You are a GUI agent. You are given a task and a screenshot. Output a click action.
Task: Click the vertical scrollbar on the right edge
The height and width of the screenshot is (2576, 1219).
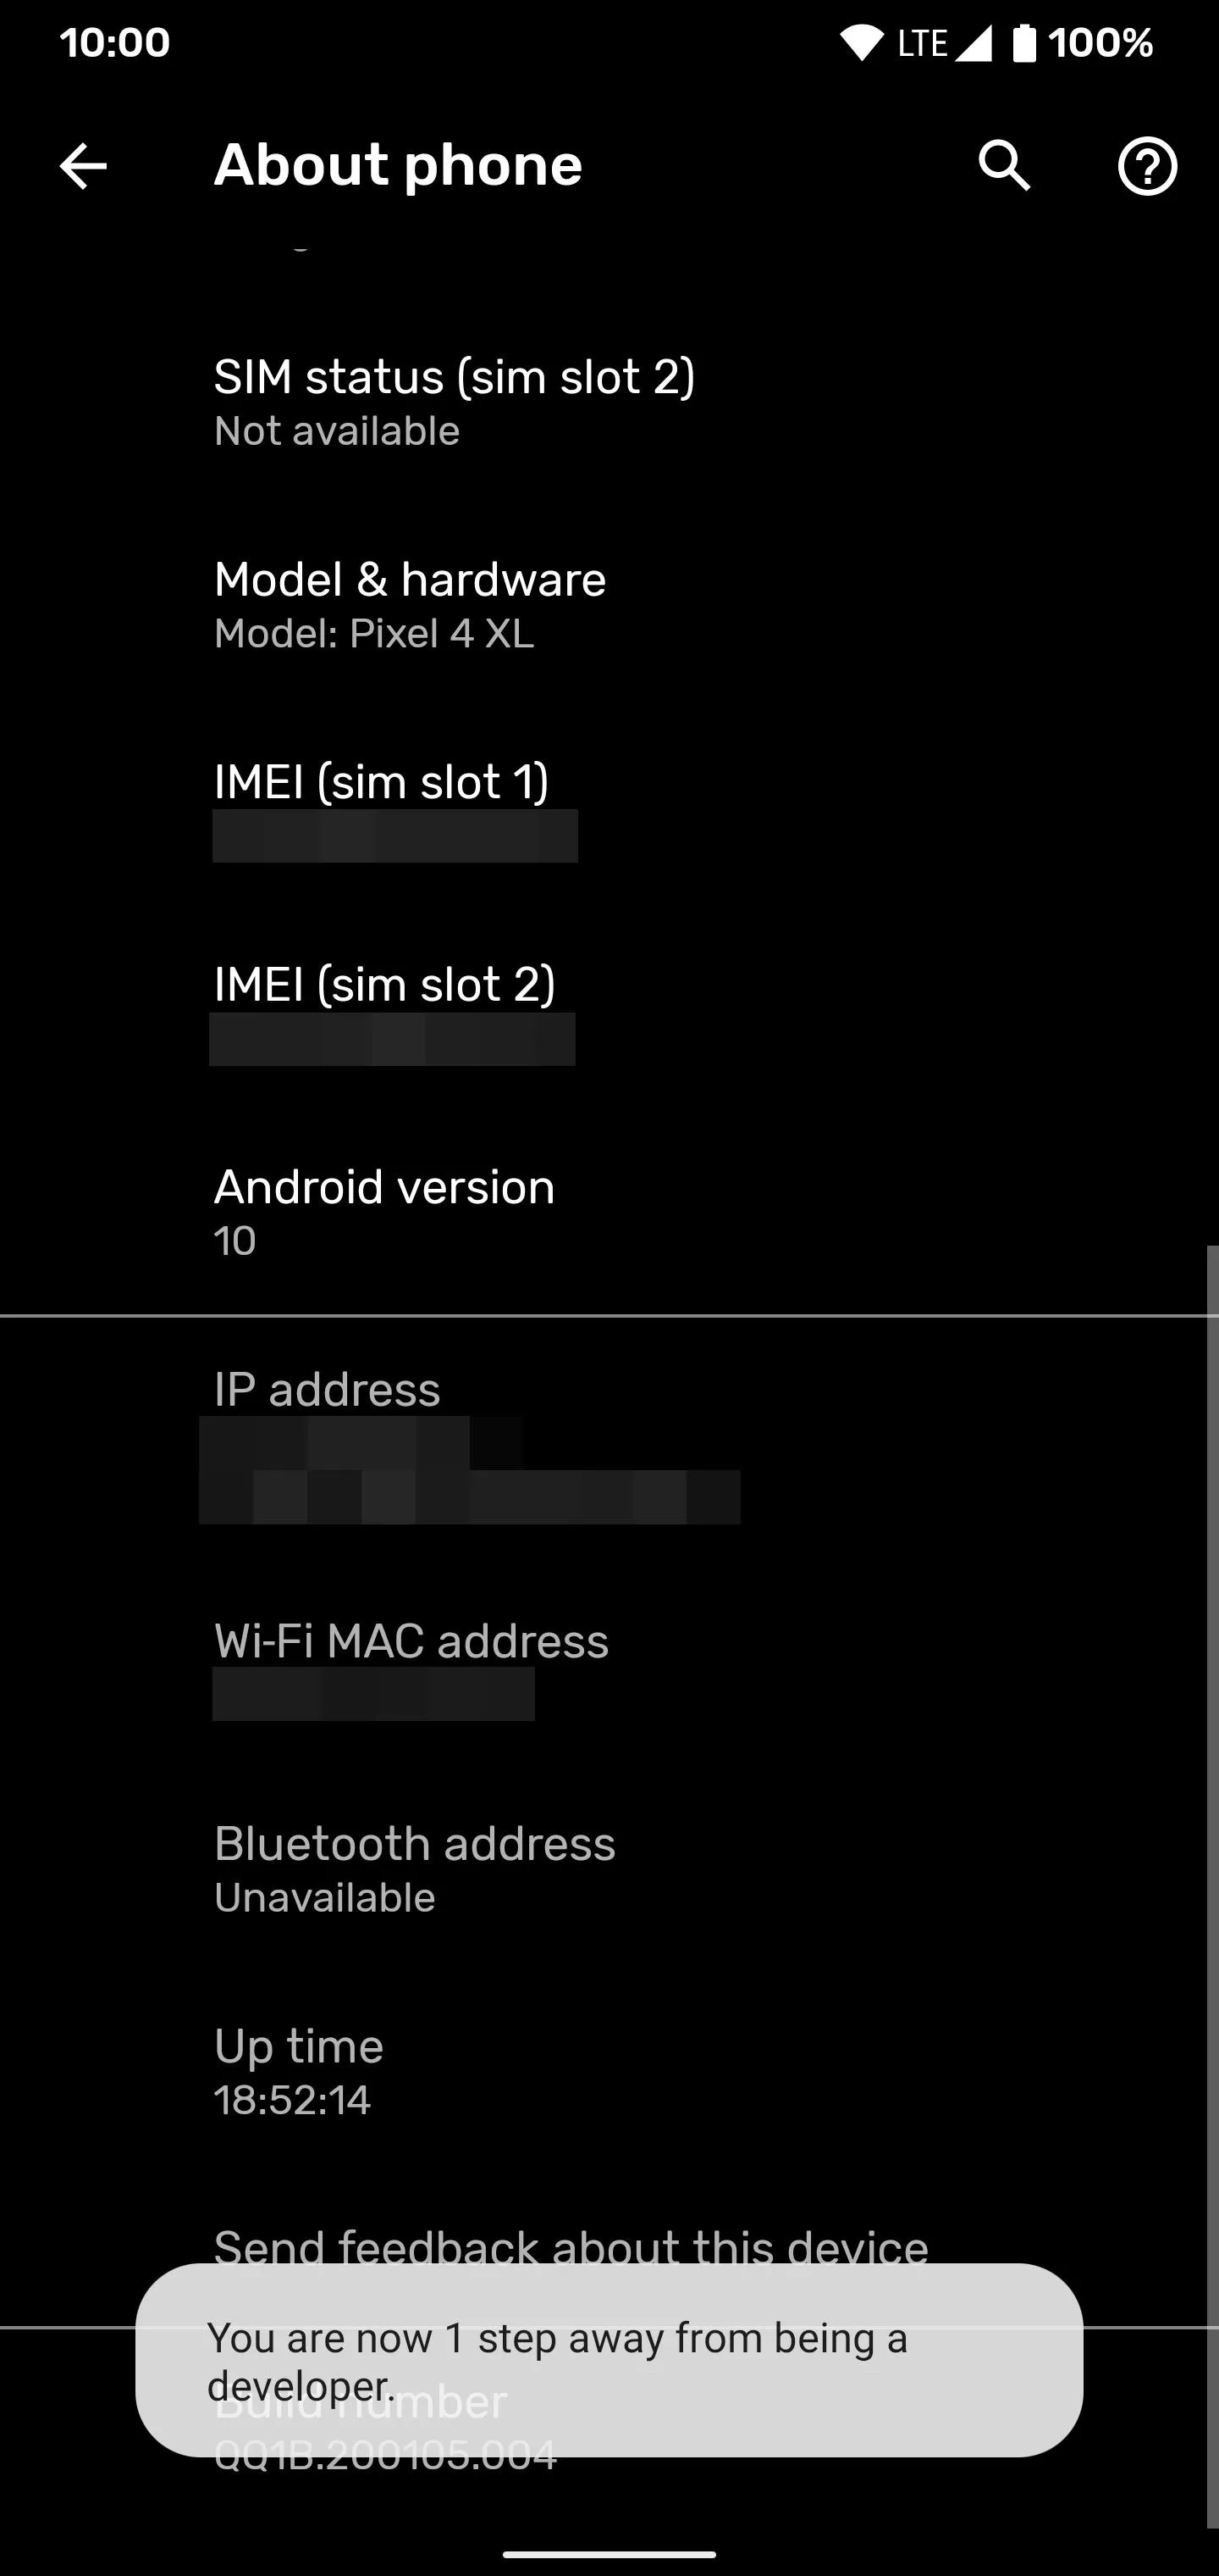[x=1212, y=1886]
